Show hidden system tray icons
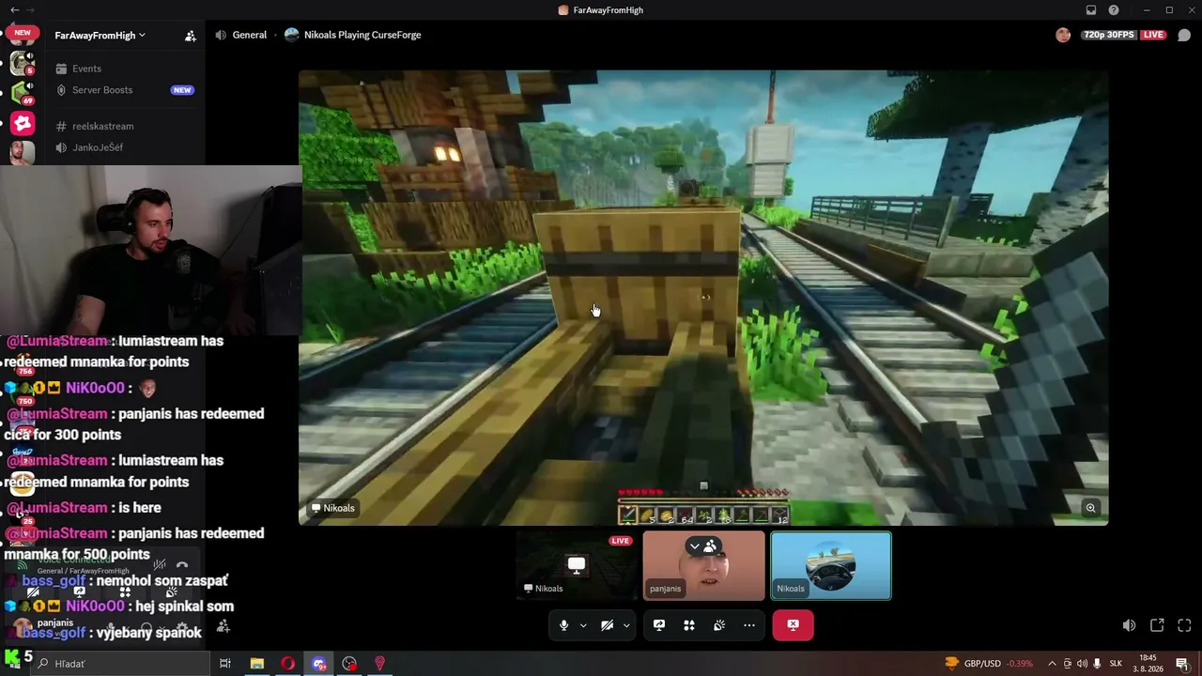1202x676 pixels. coord(1052,664)
